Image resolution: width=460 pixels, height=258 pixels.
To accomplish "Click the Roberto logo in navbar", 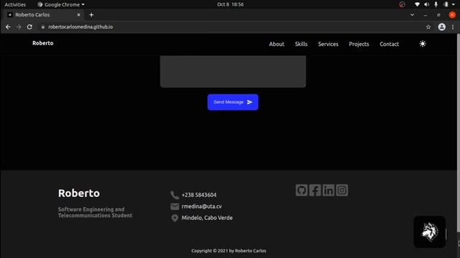I will pyautogui.click(x=43, y=43).
